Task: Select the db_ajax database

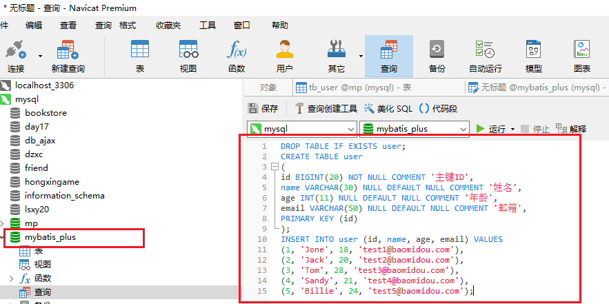Action: tap(40, 141)
